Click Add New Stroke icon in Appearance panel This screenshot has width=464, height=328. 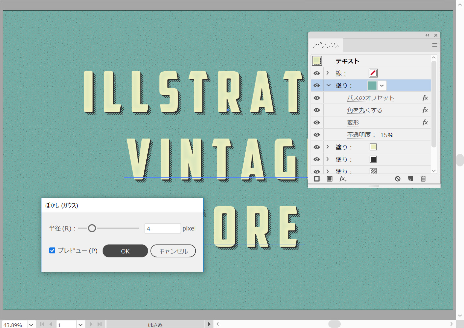(317, 179)
